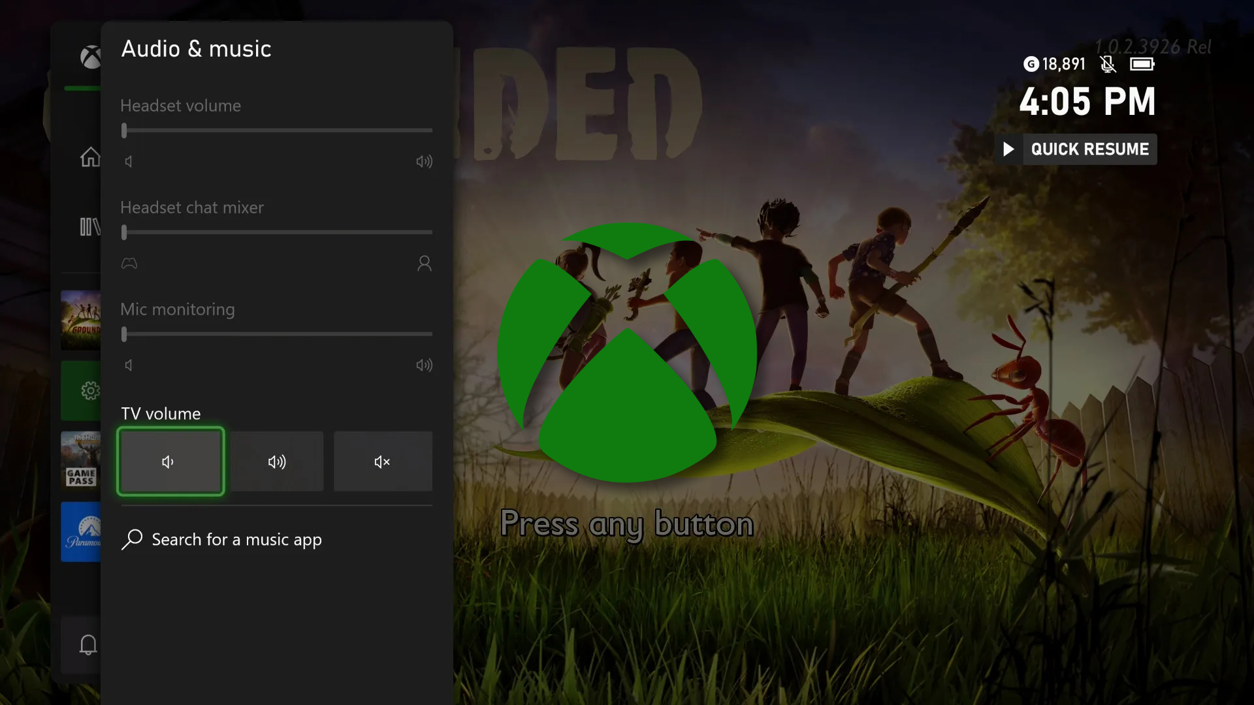Open the Paramount+ app tile
Image resolution: width=1254 pixels, height=705 pixels.
point(81,531)
